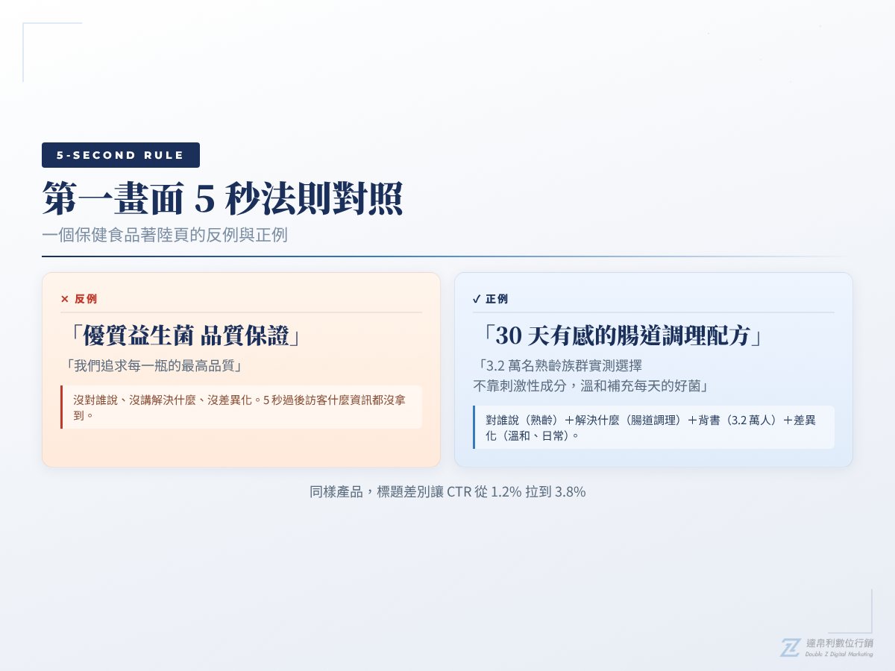Click subtitle 一個保健食品著陸頁的反例與正例
Image resolution: width=895 pixels, height=671 pixels.
click(165, 235)
